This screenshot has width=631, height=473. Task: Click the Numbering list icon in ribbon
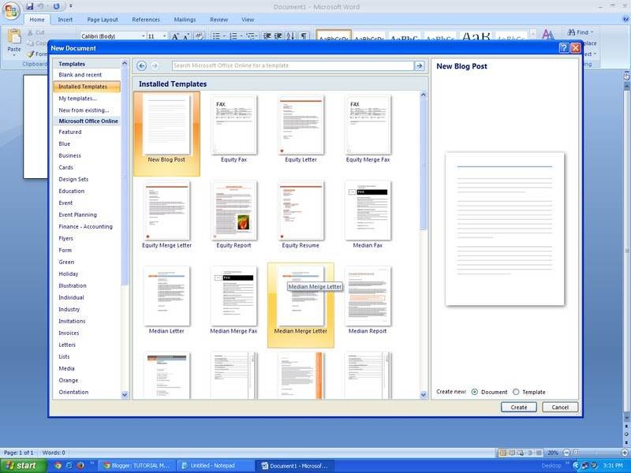tap(233, 36)
